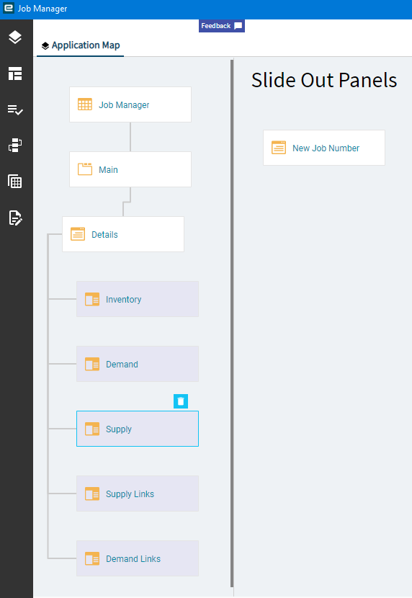Click the Slide Out Panels heading

324,80
